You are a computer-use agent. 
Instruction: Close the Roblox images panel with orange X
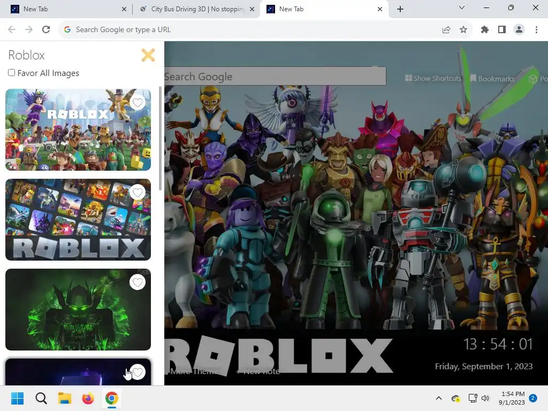pos(148,55)
